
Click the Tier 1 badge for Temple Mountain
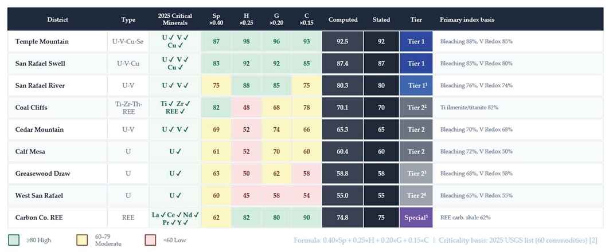tap(416, 41)
